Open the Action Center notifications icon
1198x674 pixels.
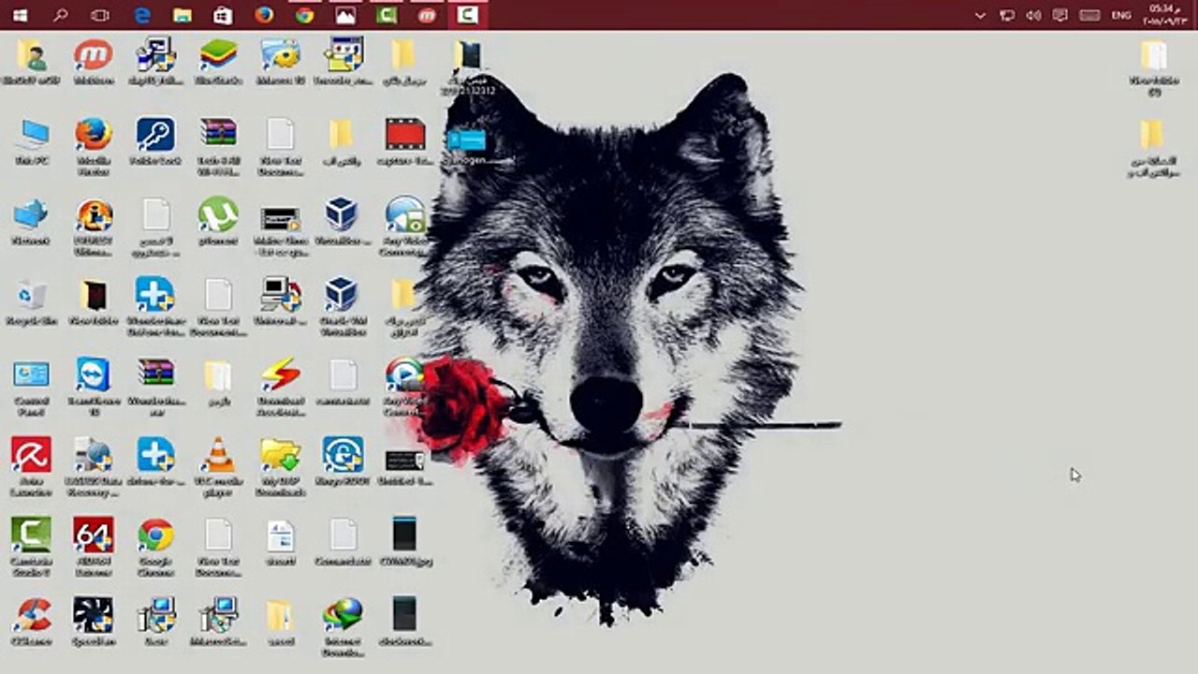pos(1060,15)
